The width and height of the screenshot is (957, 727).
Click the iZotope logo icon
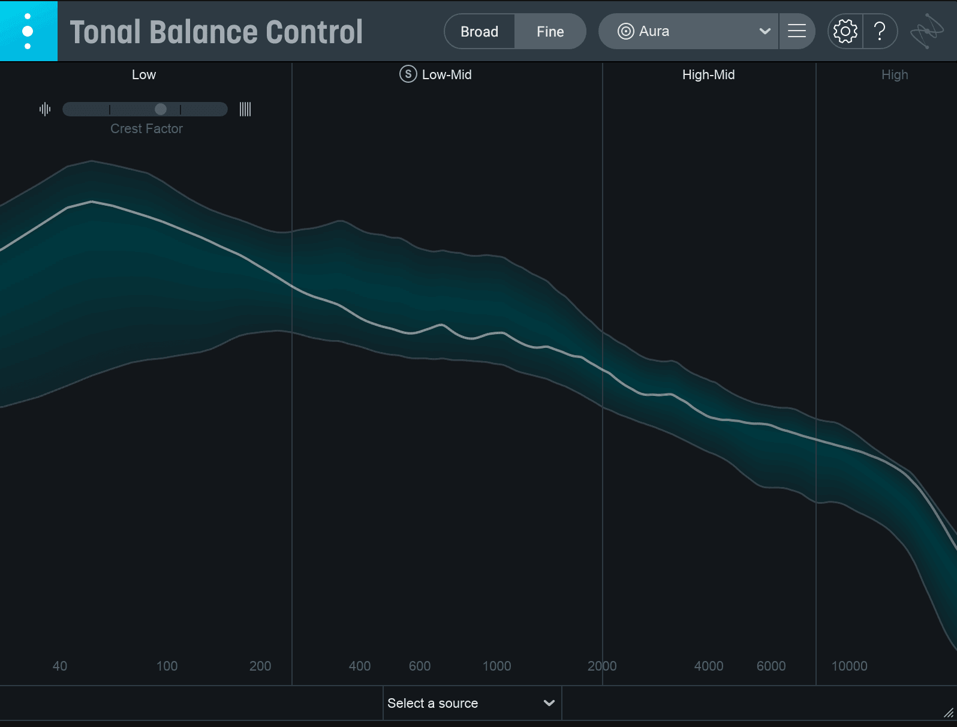(x=927, y=31)
